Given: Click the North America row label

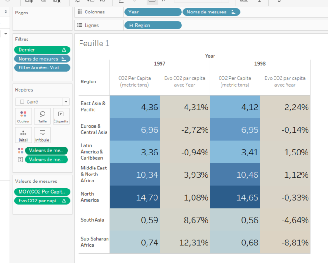Looking at the screenshot, I should click(89, 197).
